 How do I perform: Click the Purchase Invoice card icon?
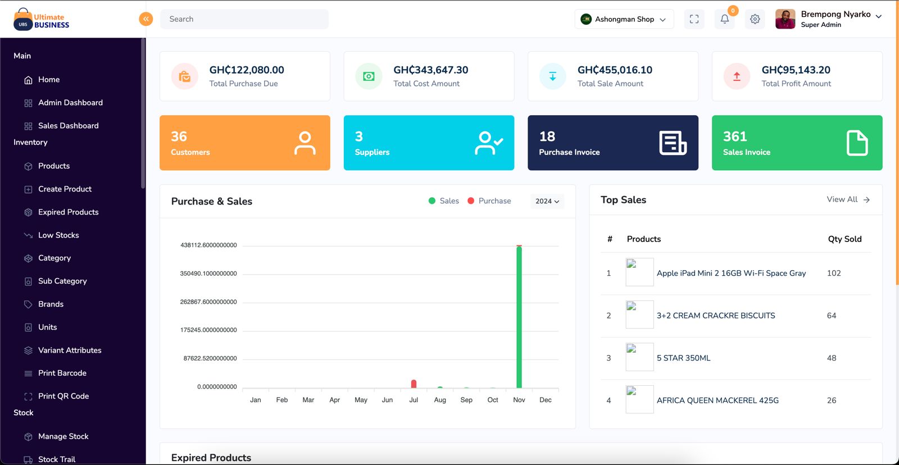pyautogui.click(x=673, y=143)
